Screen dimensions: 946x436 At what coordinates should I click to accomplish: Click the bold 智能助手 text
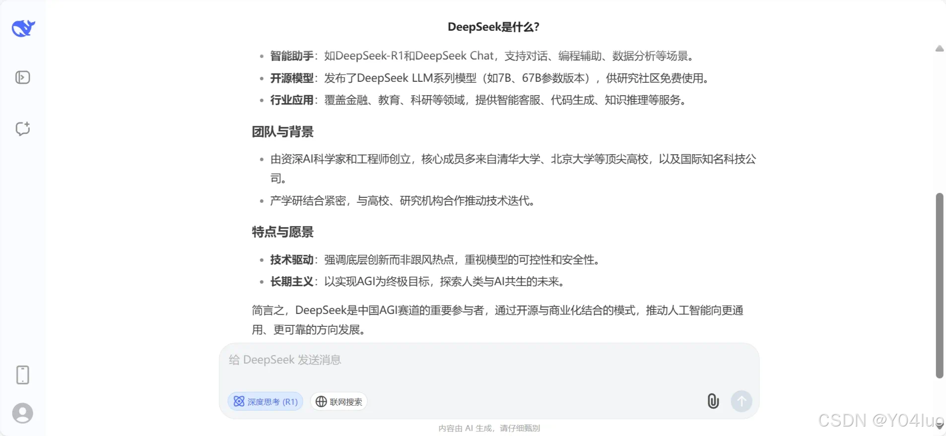click(x=292, y=56)
